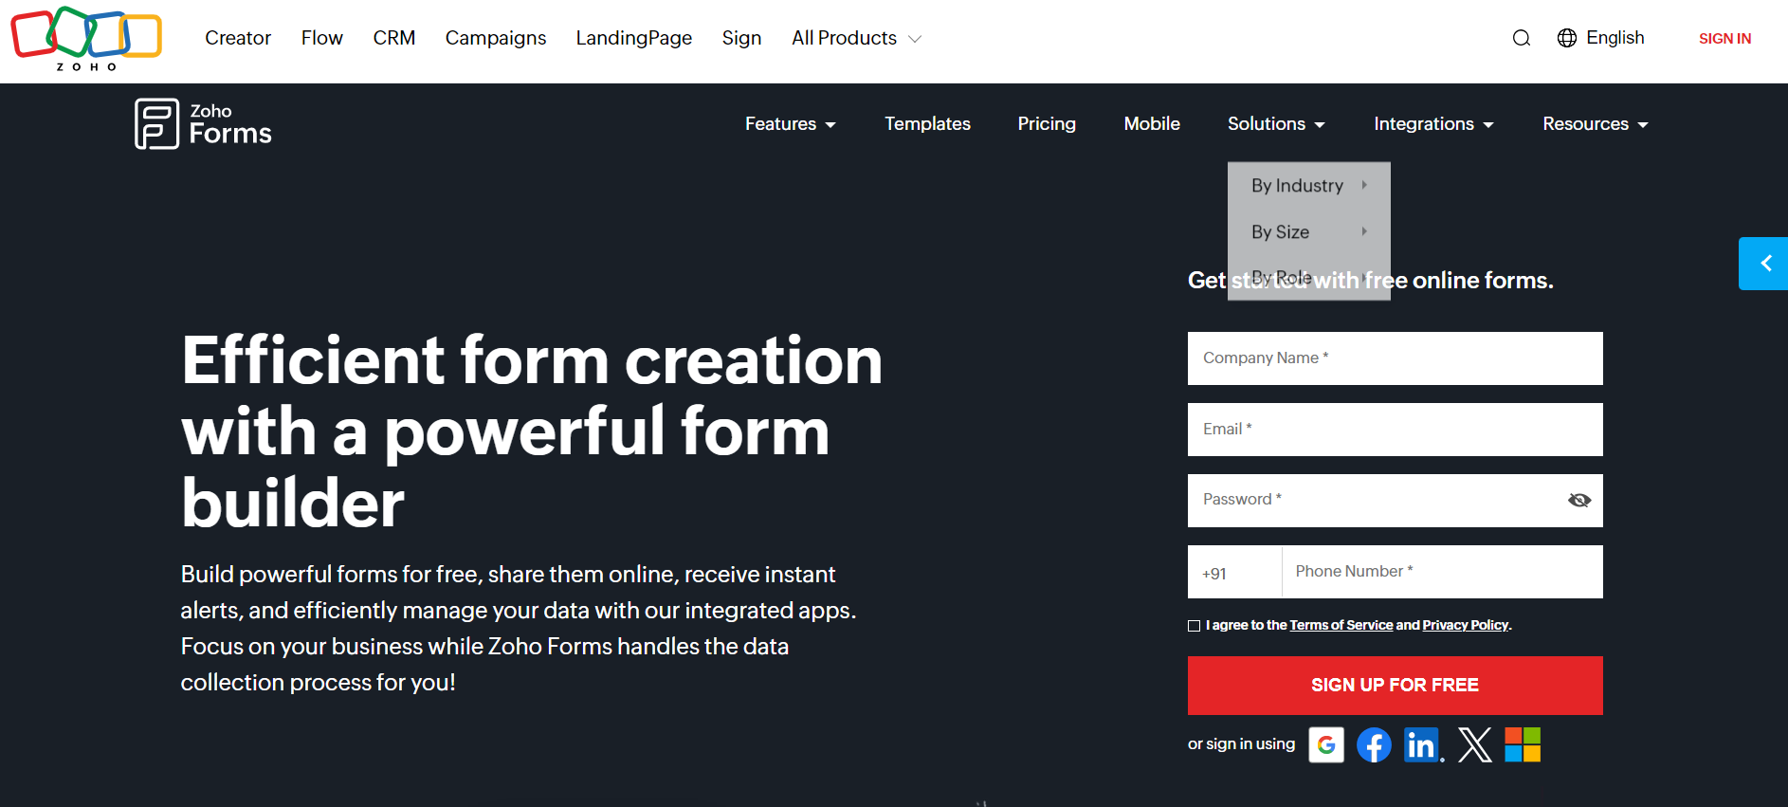
Task: Open the Mobile page
Action: 1152,124
